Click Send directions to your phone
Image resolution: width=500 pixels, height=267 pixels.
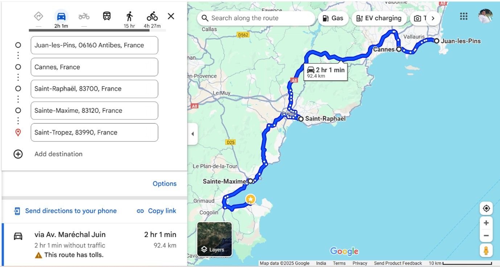(65, 211)
